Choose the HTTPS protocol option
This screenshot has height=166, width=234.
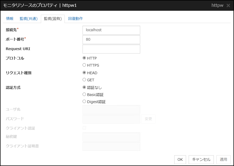(84, 65)
